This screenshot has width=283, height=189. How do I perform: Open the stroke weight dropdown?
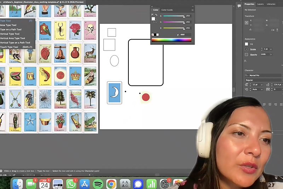(271, 49)
